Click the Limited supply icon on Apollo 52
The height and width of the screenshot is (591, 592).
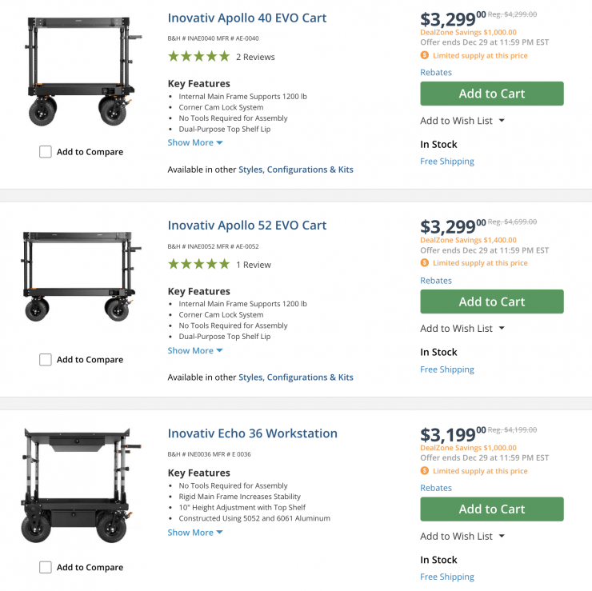point(424,263)
